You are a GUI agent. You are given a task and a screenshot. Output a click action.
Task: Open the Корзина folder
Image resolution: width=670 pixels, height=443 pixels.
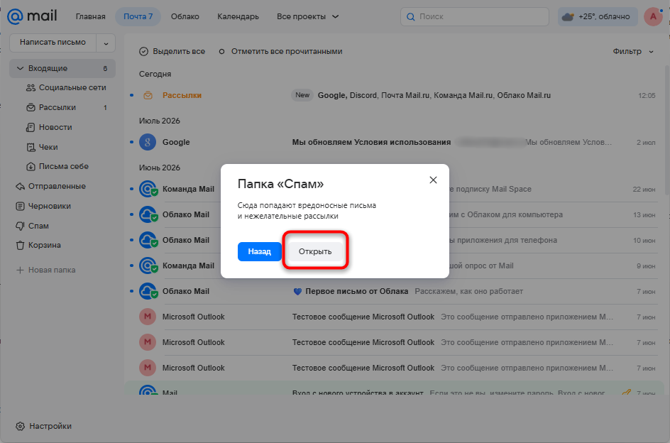click(x=38, y=246)
